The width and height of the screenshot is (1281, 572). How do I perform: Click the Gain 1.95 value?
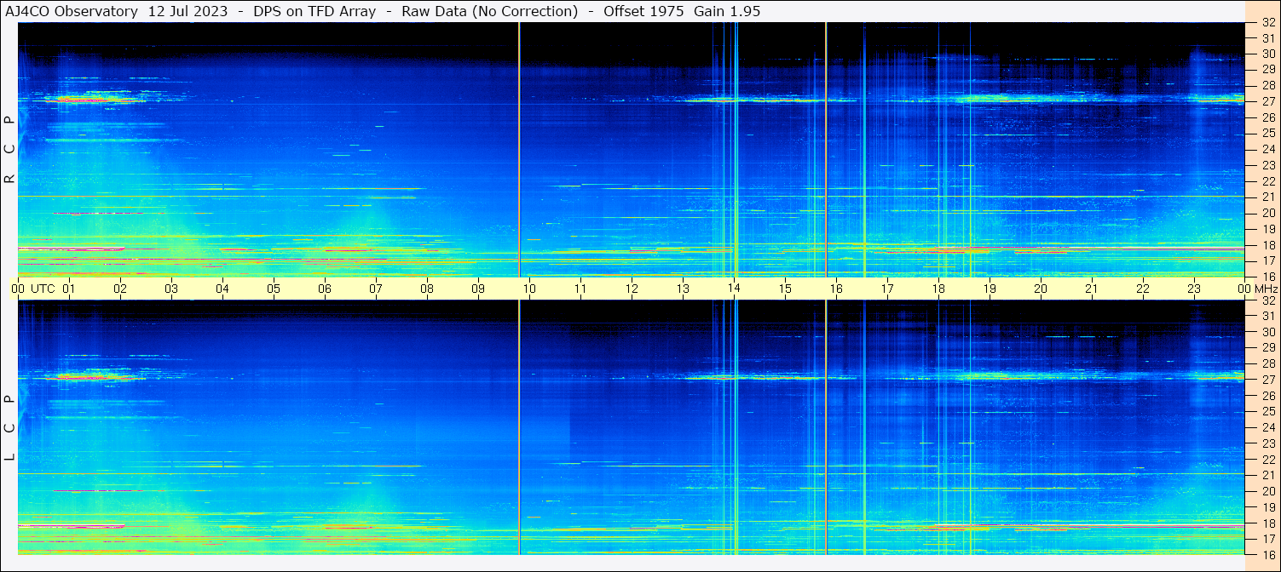tap(727, 11)
